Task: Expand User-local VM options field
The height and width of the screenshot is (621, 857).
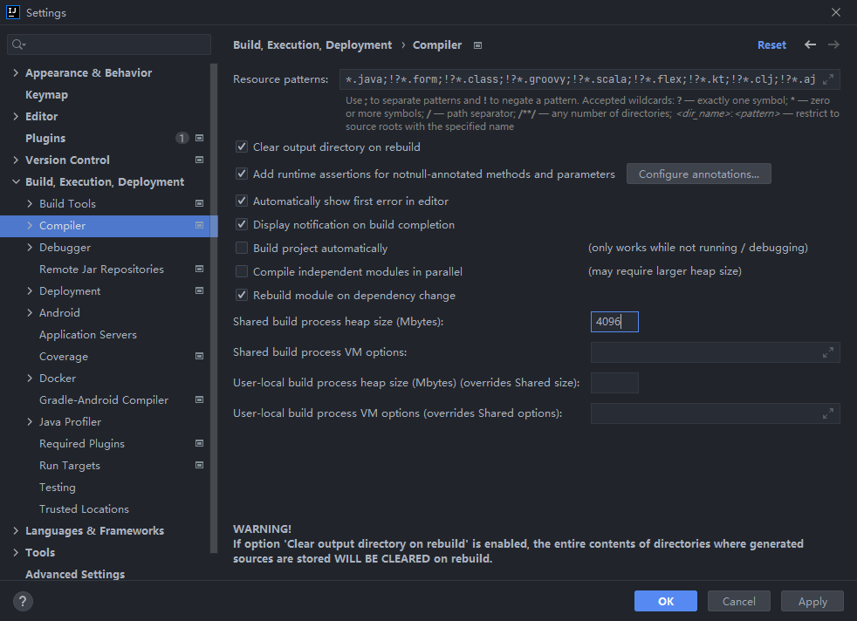Action: coord(828,414)
